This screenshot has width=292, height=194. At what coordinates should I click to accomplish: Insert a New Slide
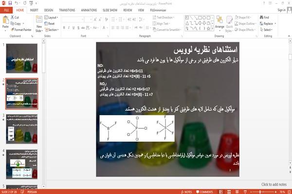[39, 24]
